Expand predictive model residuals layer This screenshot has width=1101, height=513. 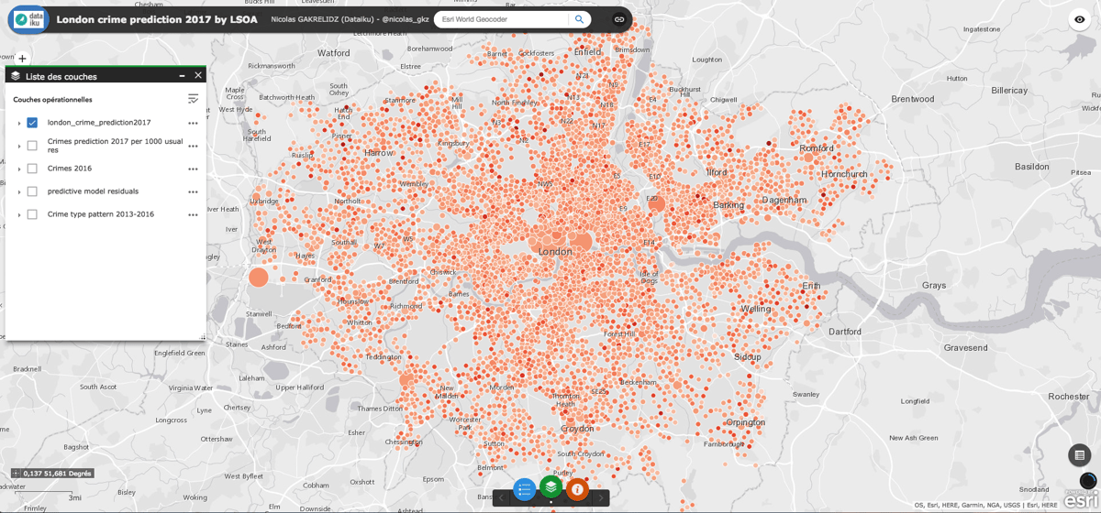(x=19, y=191)
